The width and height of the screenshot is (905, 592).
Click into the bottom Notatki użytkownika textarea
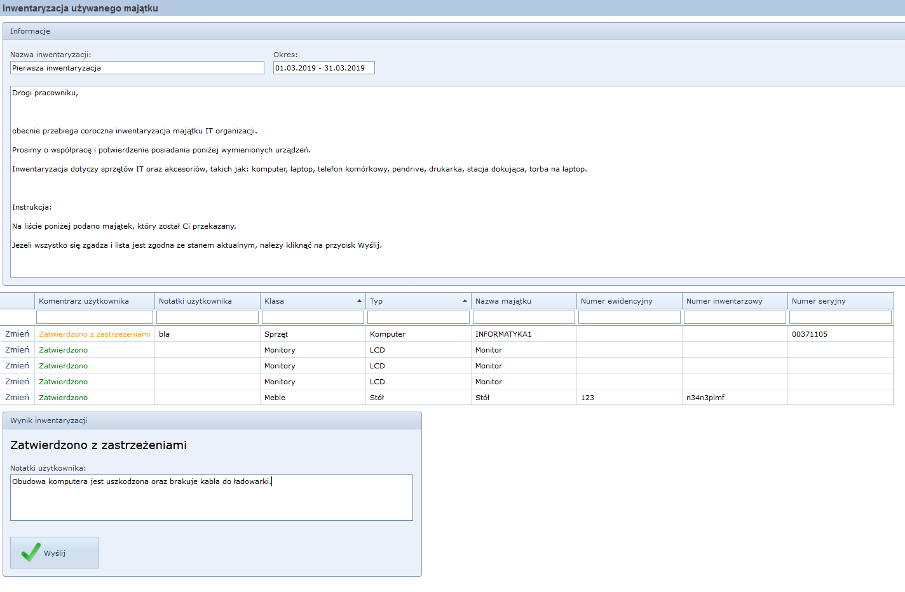click(212, 498)
